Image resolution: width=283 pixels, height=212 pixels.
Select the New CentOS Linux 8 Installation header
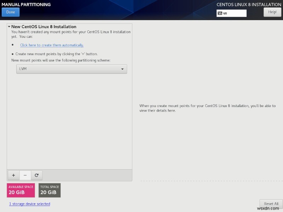(x=43, y=26)
